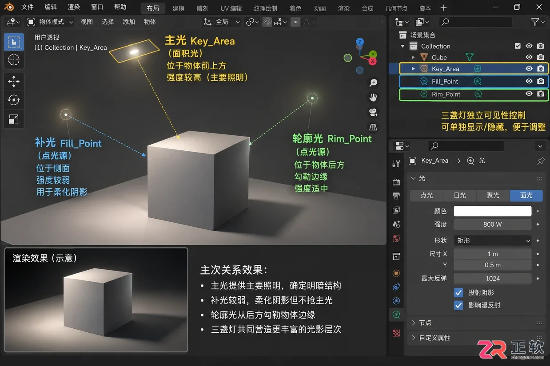This screenshot has height=366, width=550.
Task: Select the 3D Cursor tool
Action: 14,59
